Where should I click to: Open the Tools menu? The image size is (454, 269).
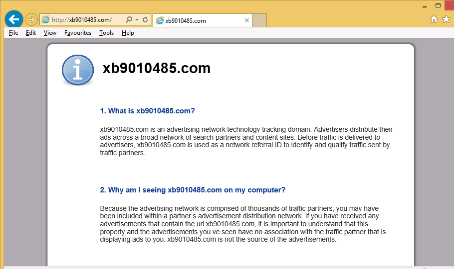(x=106, y=33)
